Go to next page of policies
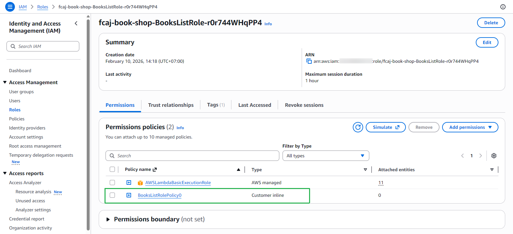This screenshot has height=234, width=513. click(x=481, y=156)
